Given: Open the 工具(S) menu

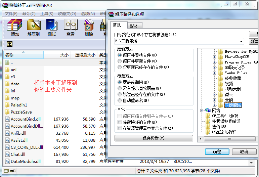Looking at the screenshot, I should tap(47, 14).
